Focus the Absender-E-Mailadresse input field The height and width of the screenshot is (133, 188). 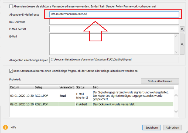coord(114,14)
